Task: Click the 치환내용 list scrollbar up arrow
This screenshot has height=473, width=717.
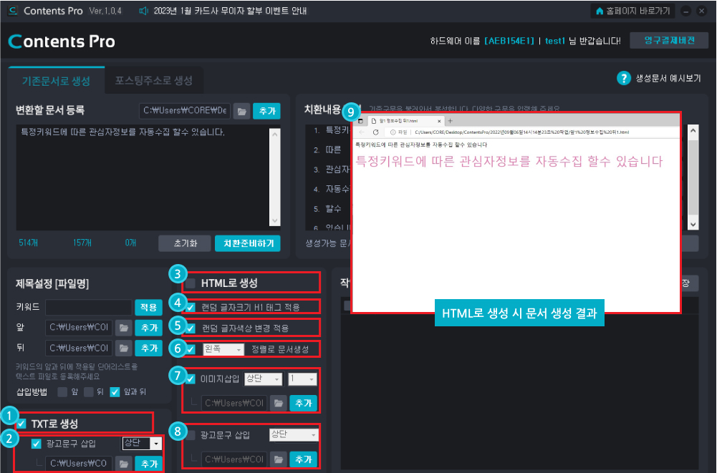Action: coord(693,131)
